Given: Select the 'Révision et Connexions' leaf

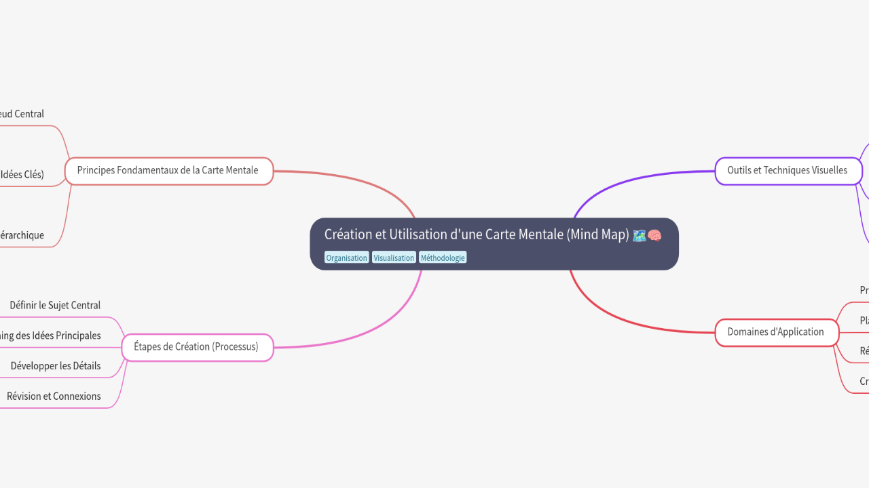Looking at the screenshot, I should (54, 396).
